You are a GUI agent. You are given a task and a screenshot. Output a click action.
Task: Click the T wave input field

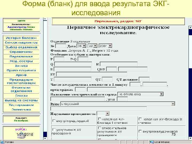(x=73, y=79)
